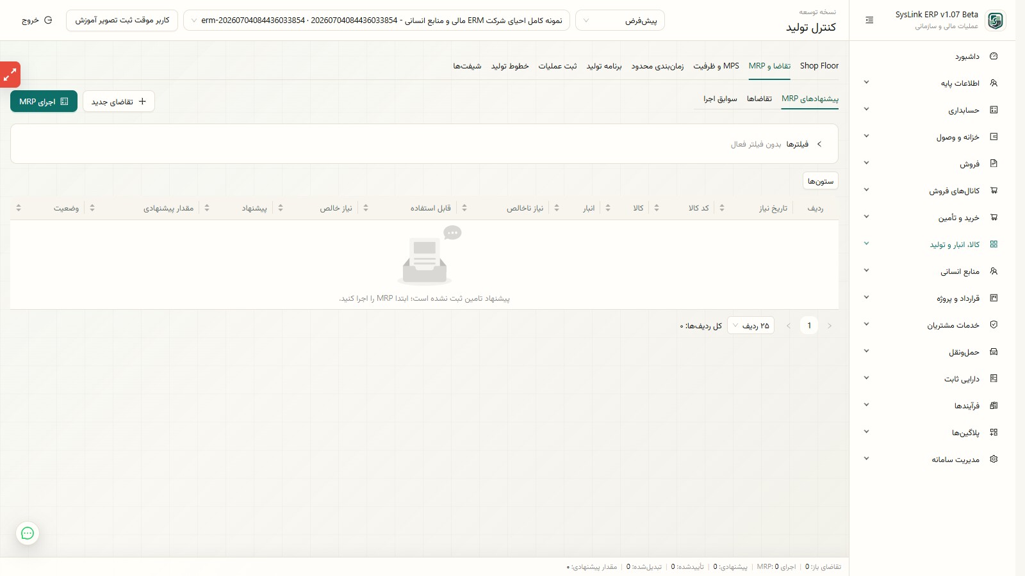Select the پلاگین‌ها plugin icon
This screenshot has height=576, width=1025.
994,432
